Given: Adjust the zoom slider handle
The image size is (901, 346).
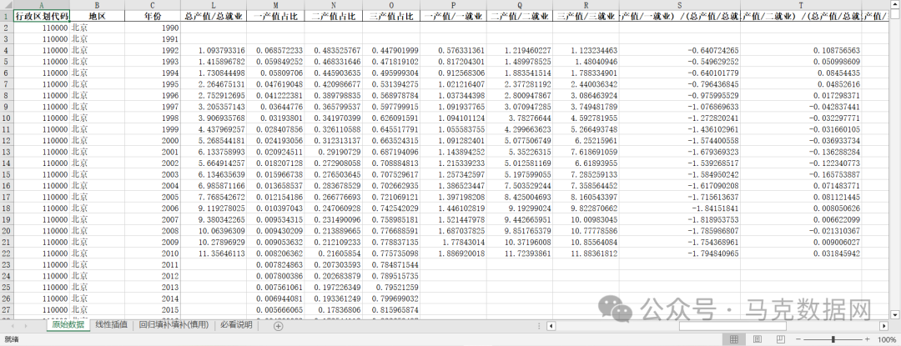Looking at the screenshot, I should 832,339.
